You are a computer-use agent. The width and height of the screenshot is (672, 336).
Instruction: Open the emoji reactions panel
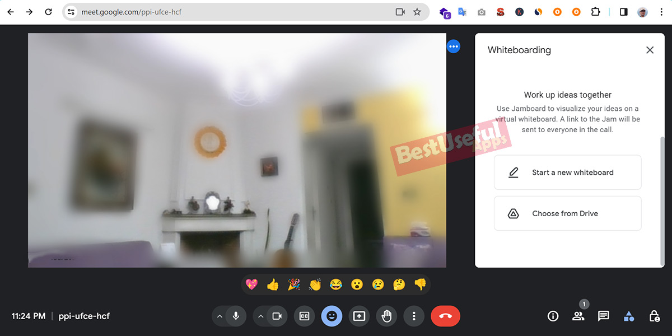click(332, 316)
